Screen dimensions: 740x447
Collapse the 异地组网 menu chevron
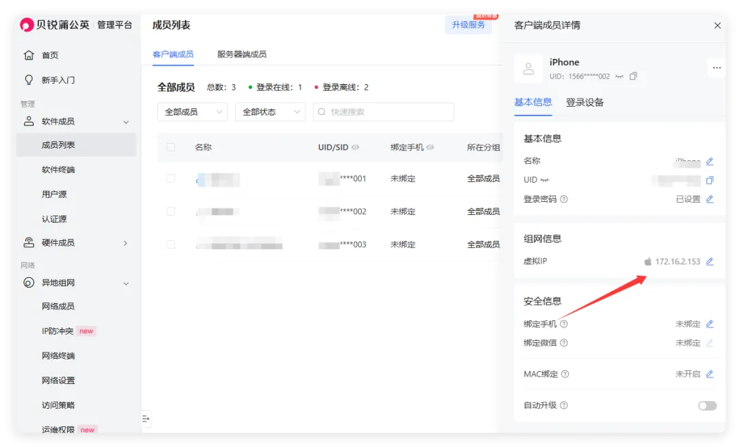click(x=126, y=283)
